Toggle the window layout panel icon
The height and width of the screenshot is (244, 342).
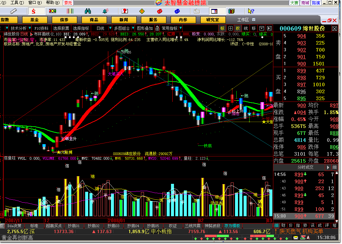[214, 11]
